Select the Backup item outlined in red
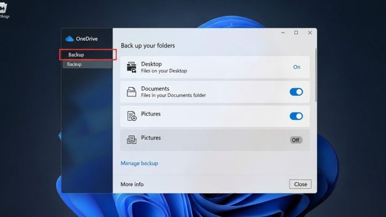This screenshot has height=217, width=386. (x=88, y=55)
